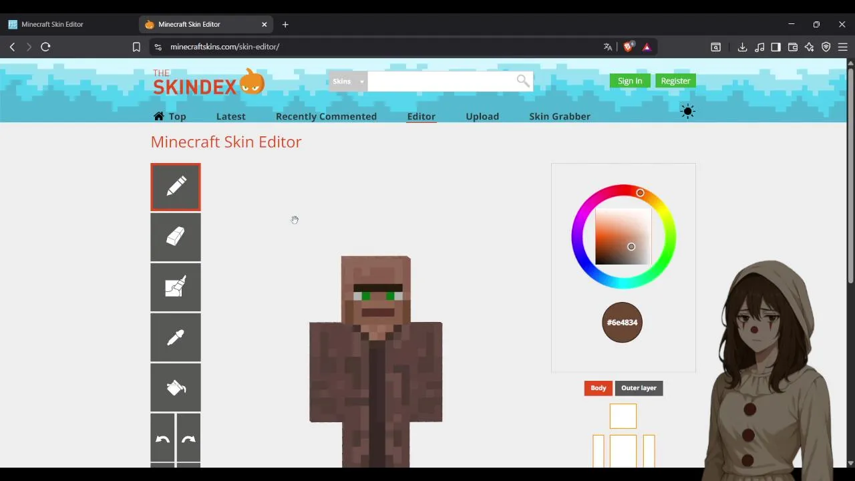Open the page translate icon
855x481 pixels.
coord(608,47)
